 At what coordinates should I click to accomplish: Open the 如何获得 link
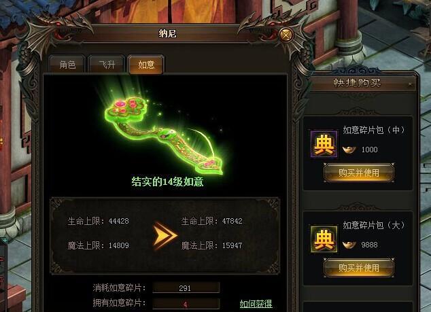tap(256, 304)
